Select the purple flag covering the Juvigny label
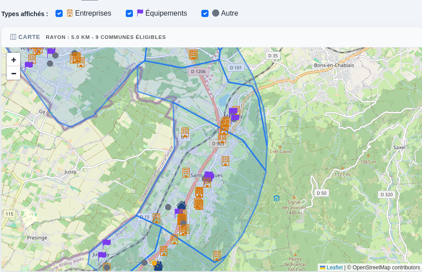This screenshot has width=422, height=272. 102,255
